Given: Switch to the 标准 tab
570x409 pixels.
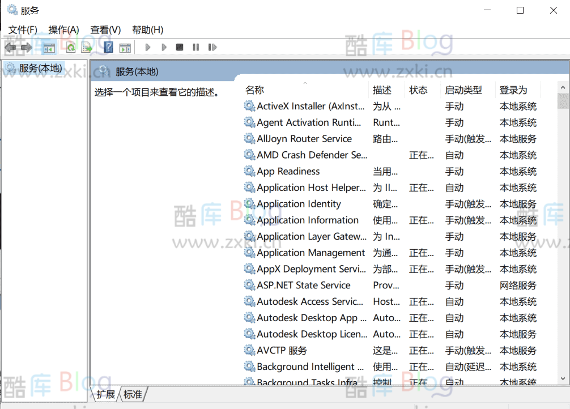Looking at the screenshot, I should (131, 394).
